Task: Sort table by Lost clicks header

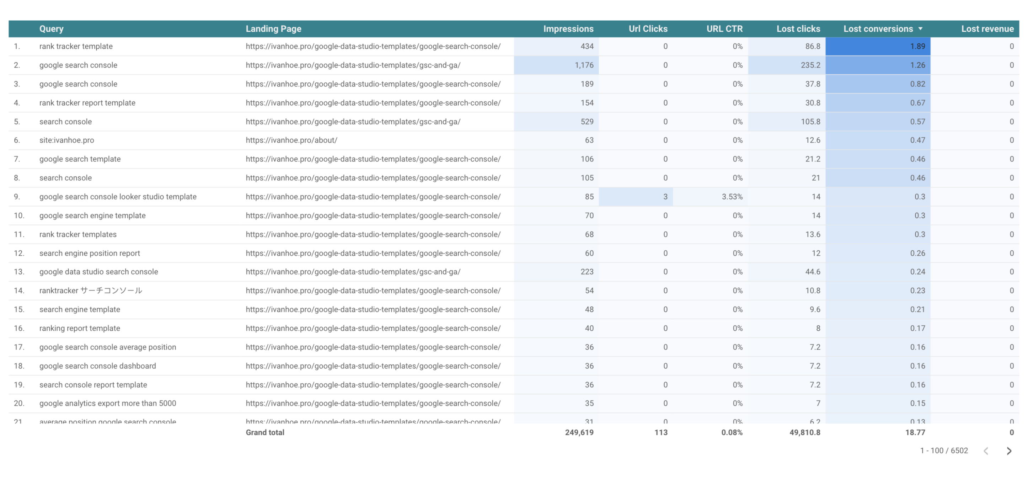Action: pyautogui.click(x=798, y=29)
